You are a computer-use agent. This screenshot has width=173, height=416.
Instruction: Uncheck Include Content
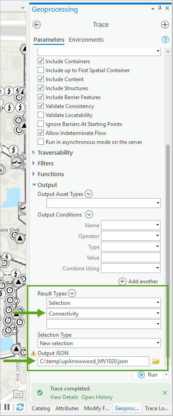(x=41, y=79)
